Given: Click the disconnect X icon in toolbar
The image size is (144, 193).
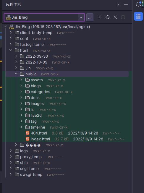Looking at the screenshot, I should 115,17.
